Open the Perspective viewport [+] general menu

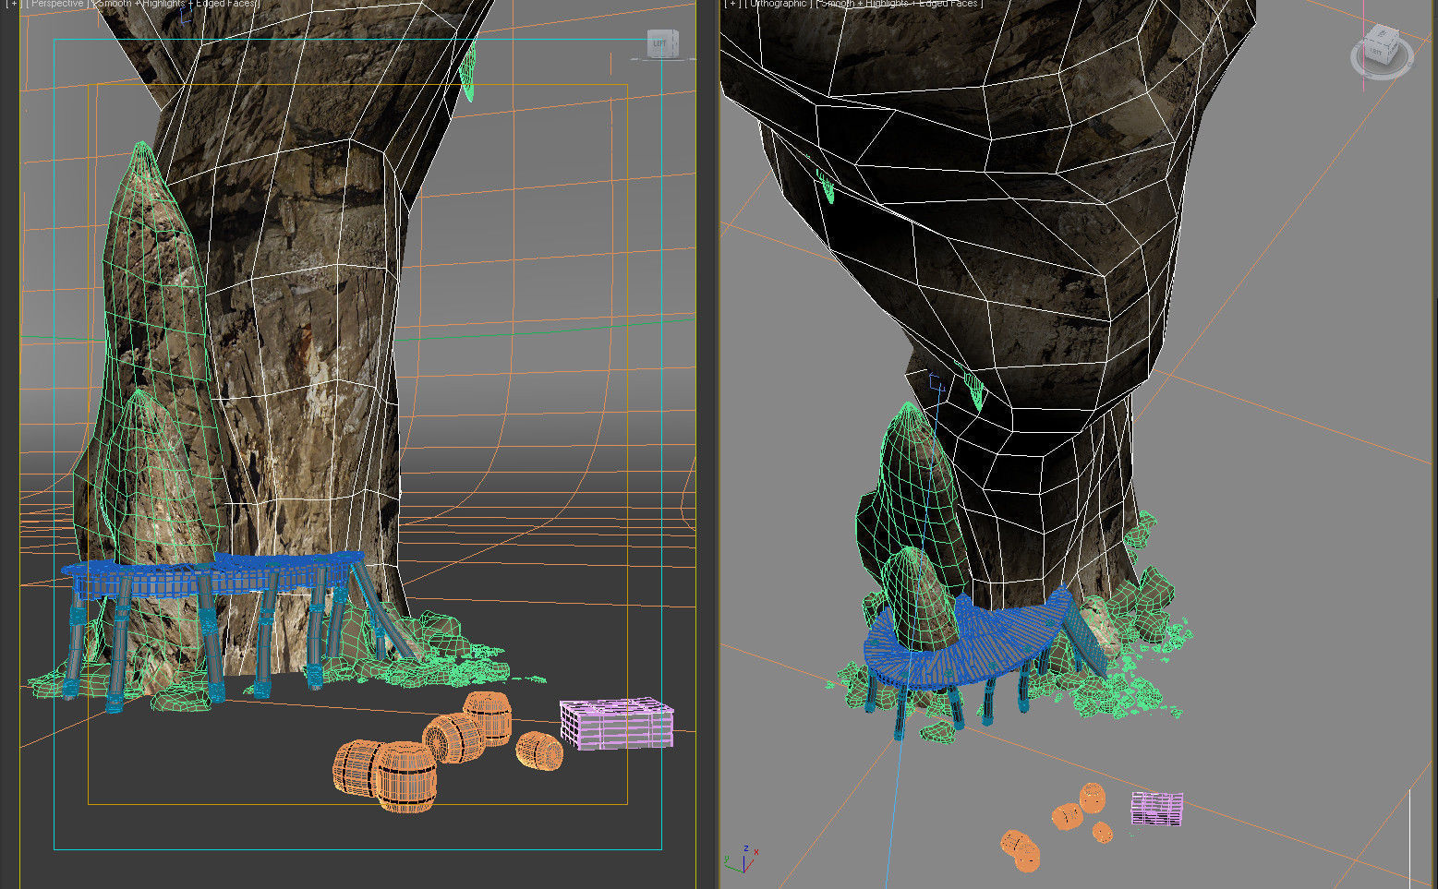13,4
